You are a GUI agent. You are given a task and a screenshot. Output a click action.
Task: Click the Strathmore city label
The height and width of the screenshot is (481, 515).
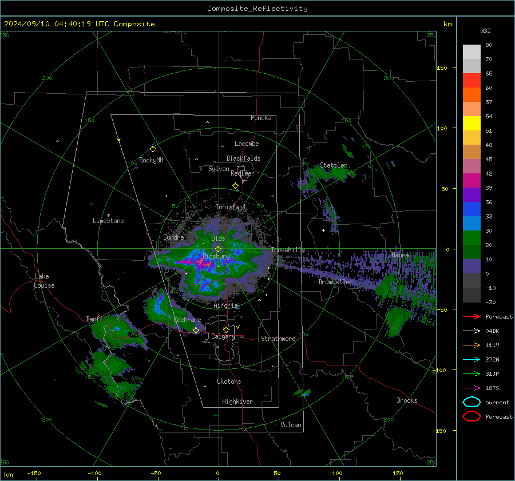pyautogui.click(x=278, y=339)
